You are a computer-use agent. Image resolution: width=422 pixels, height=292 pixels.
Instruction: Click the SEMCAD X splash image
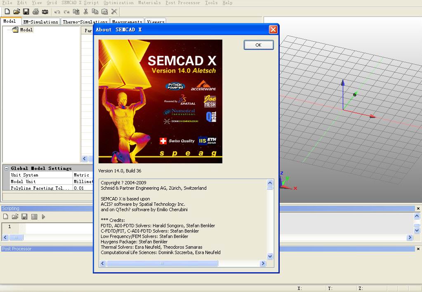[160, 101]
